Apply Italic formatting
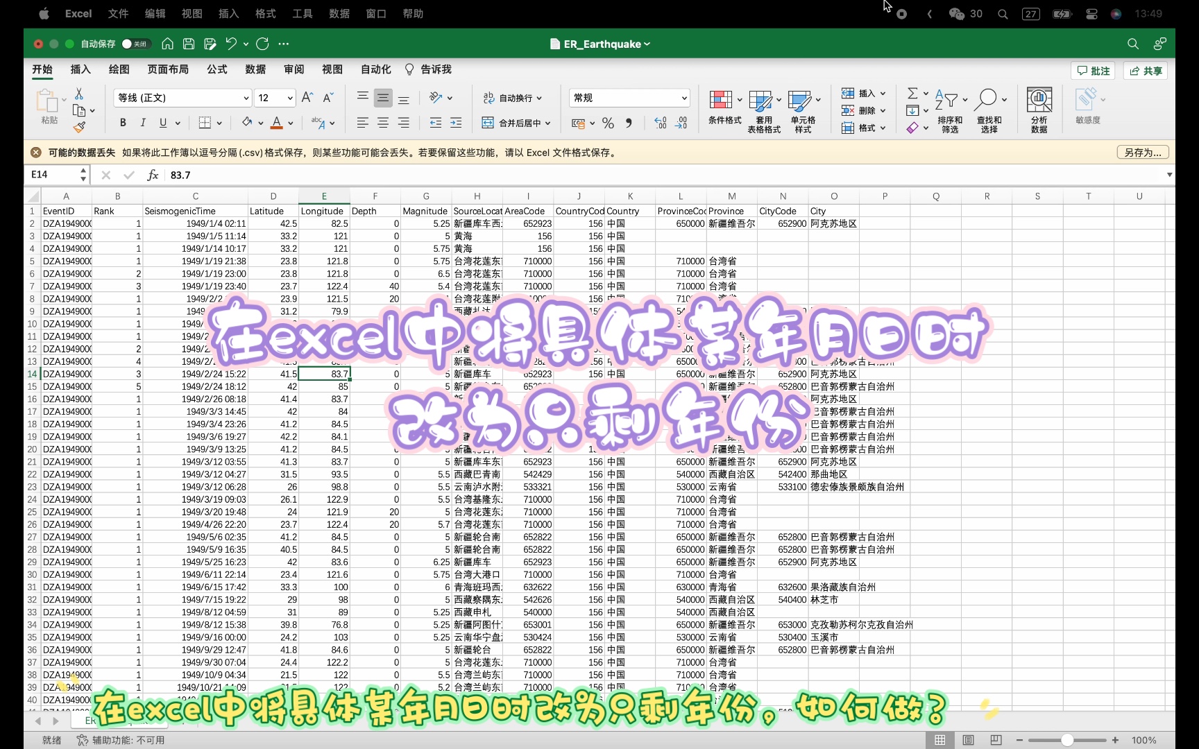 click(143, 123)
